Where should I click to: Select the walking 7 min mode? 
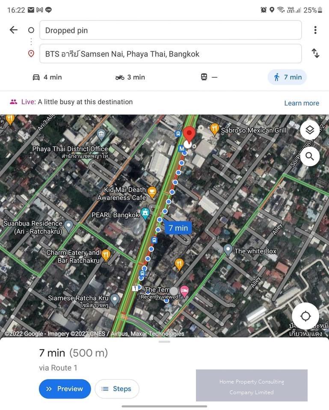pyautogui.click(x=287, y=77)
